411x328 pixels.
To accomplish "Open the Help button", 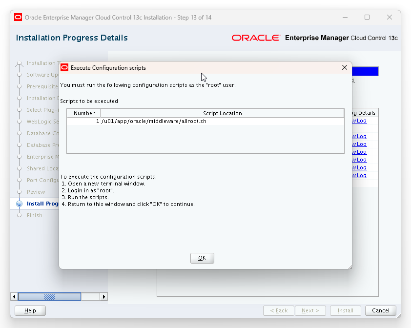I will 30,310.
